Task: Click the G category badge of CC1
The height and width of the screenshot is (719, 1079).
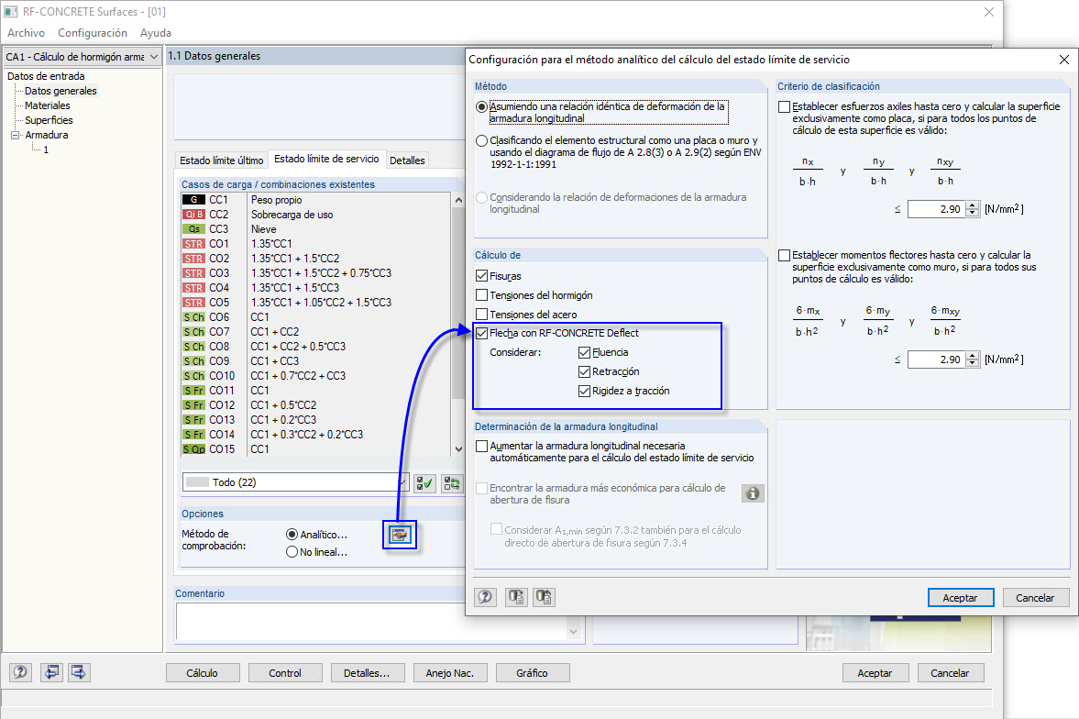Action: (193, 200)
